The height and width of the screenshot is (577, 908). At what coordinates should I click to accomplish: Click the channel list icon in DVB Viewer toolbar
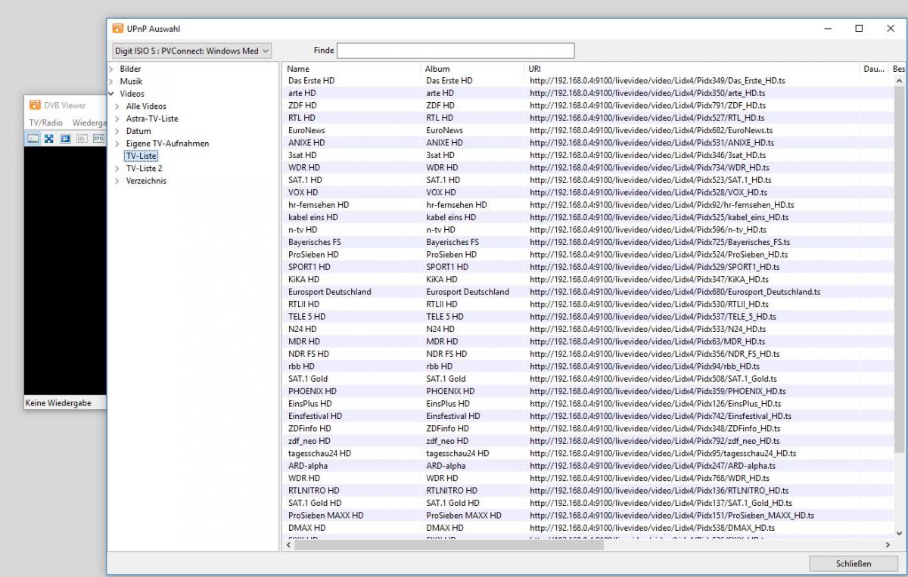[x=33, y=138]
